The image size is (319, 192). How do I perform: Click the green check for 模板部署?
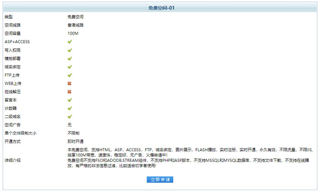[70, 58]
